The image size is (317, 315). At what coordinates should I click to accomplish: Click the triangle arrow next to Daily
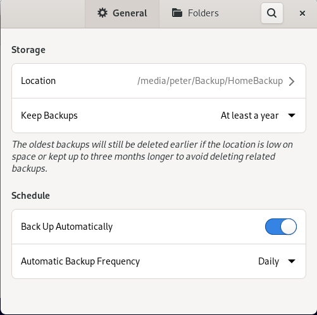292,261
